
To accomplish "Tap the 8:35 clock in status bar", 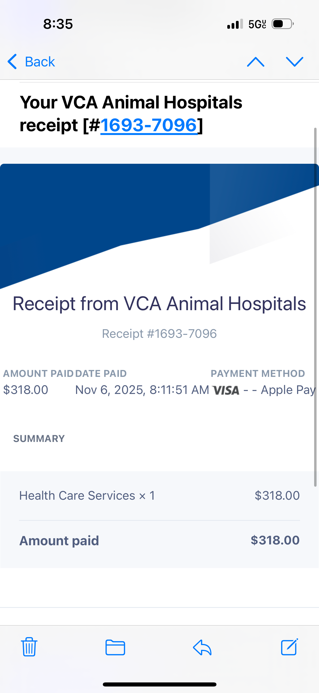I will click(x=58, y=24).
